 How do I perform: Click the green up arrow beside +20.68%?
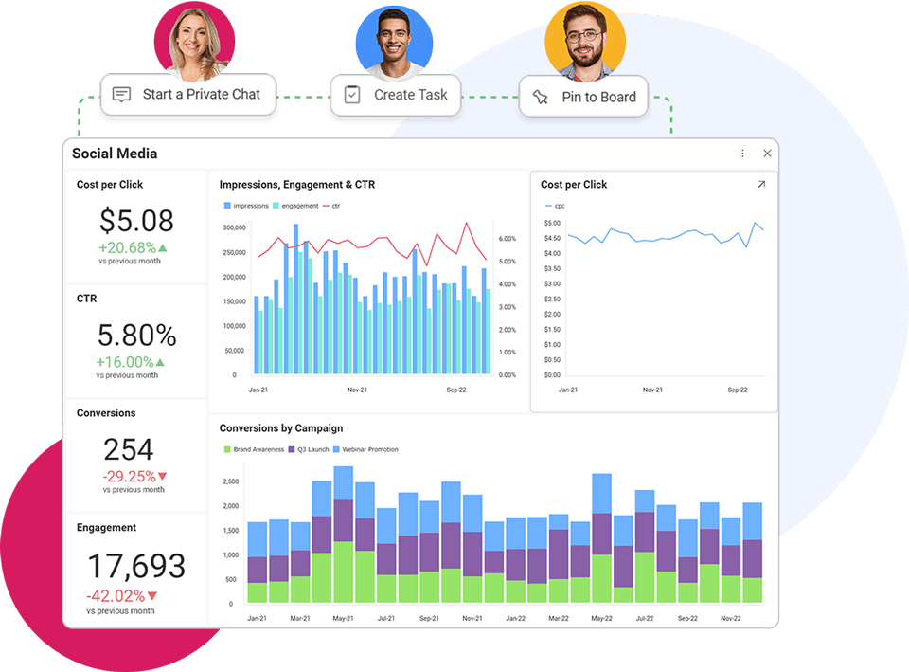[x=163, y=247]
